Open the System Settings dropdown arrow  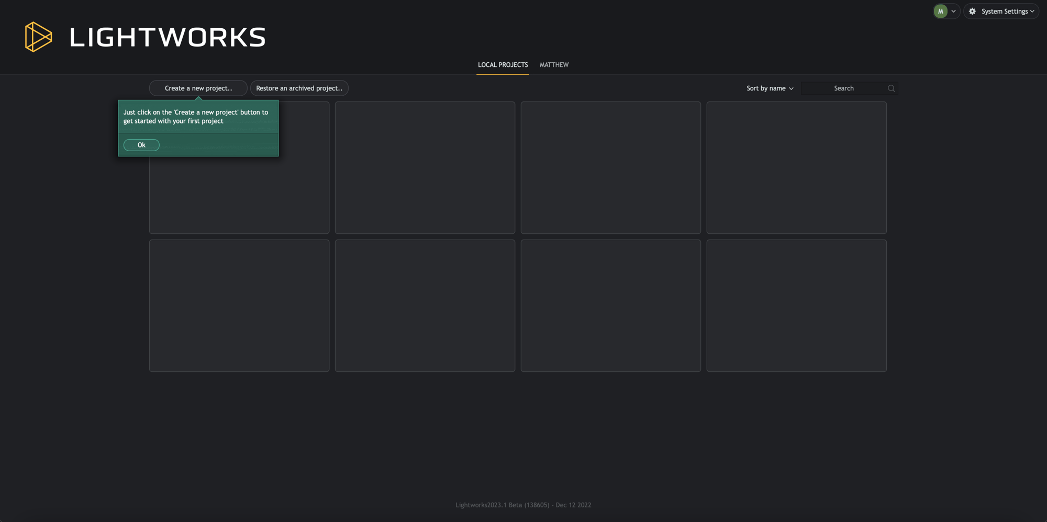[1032, 11]
